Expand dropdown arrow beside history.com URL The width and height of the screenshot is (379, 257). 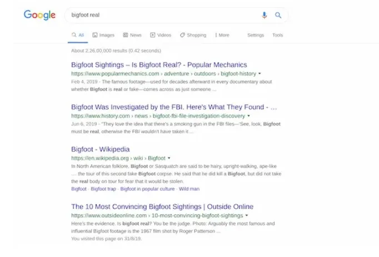pyautogui.click(x=248, y=116)
